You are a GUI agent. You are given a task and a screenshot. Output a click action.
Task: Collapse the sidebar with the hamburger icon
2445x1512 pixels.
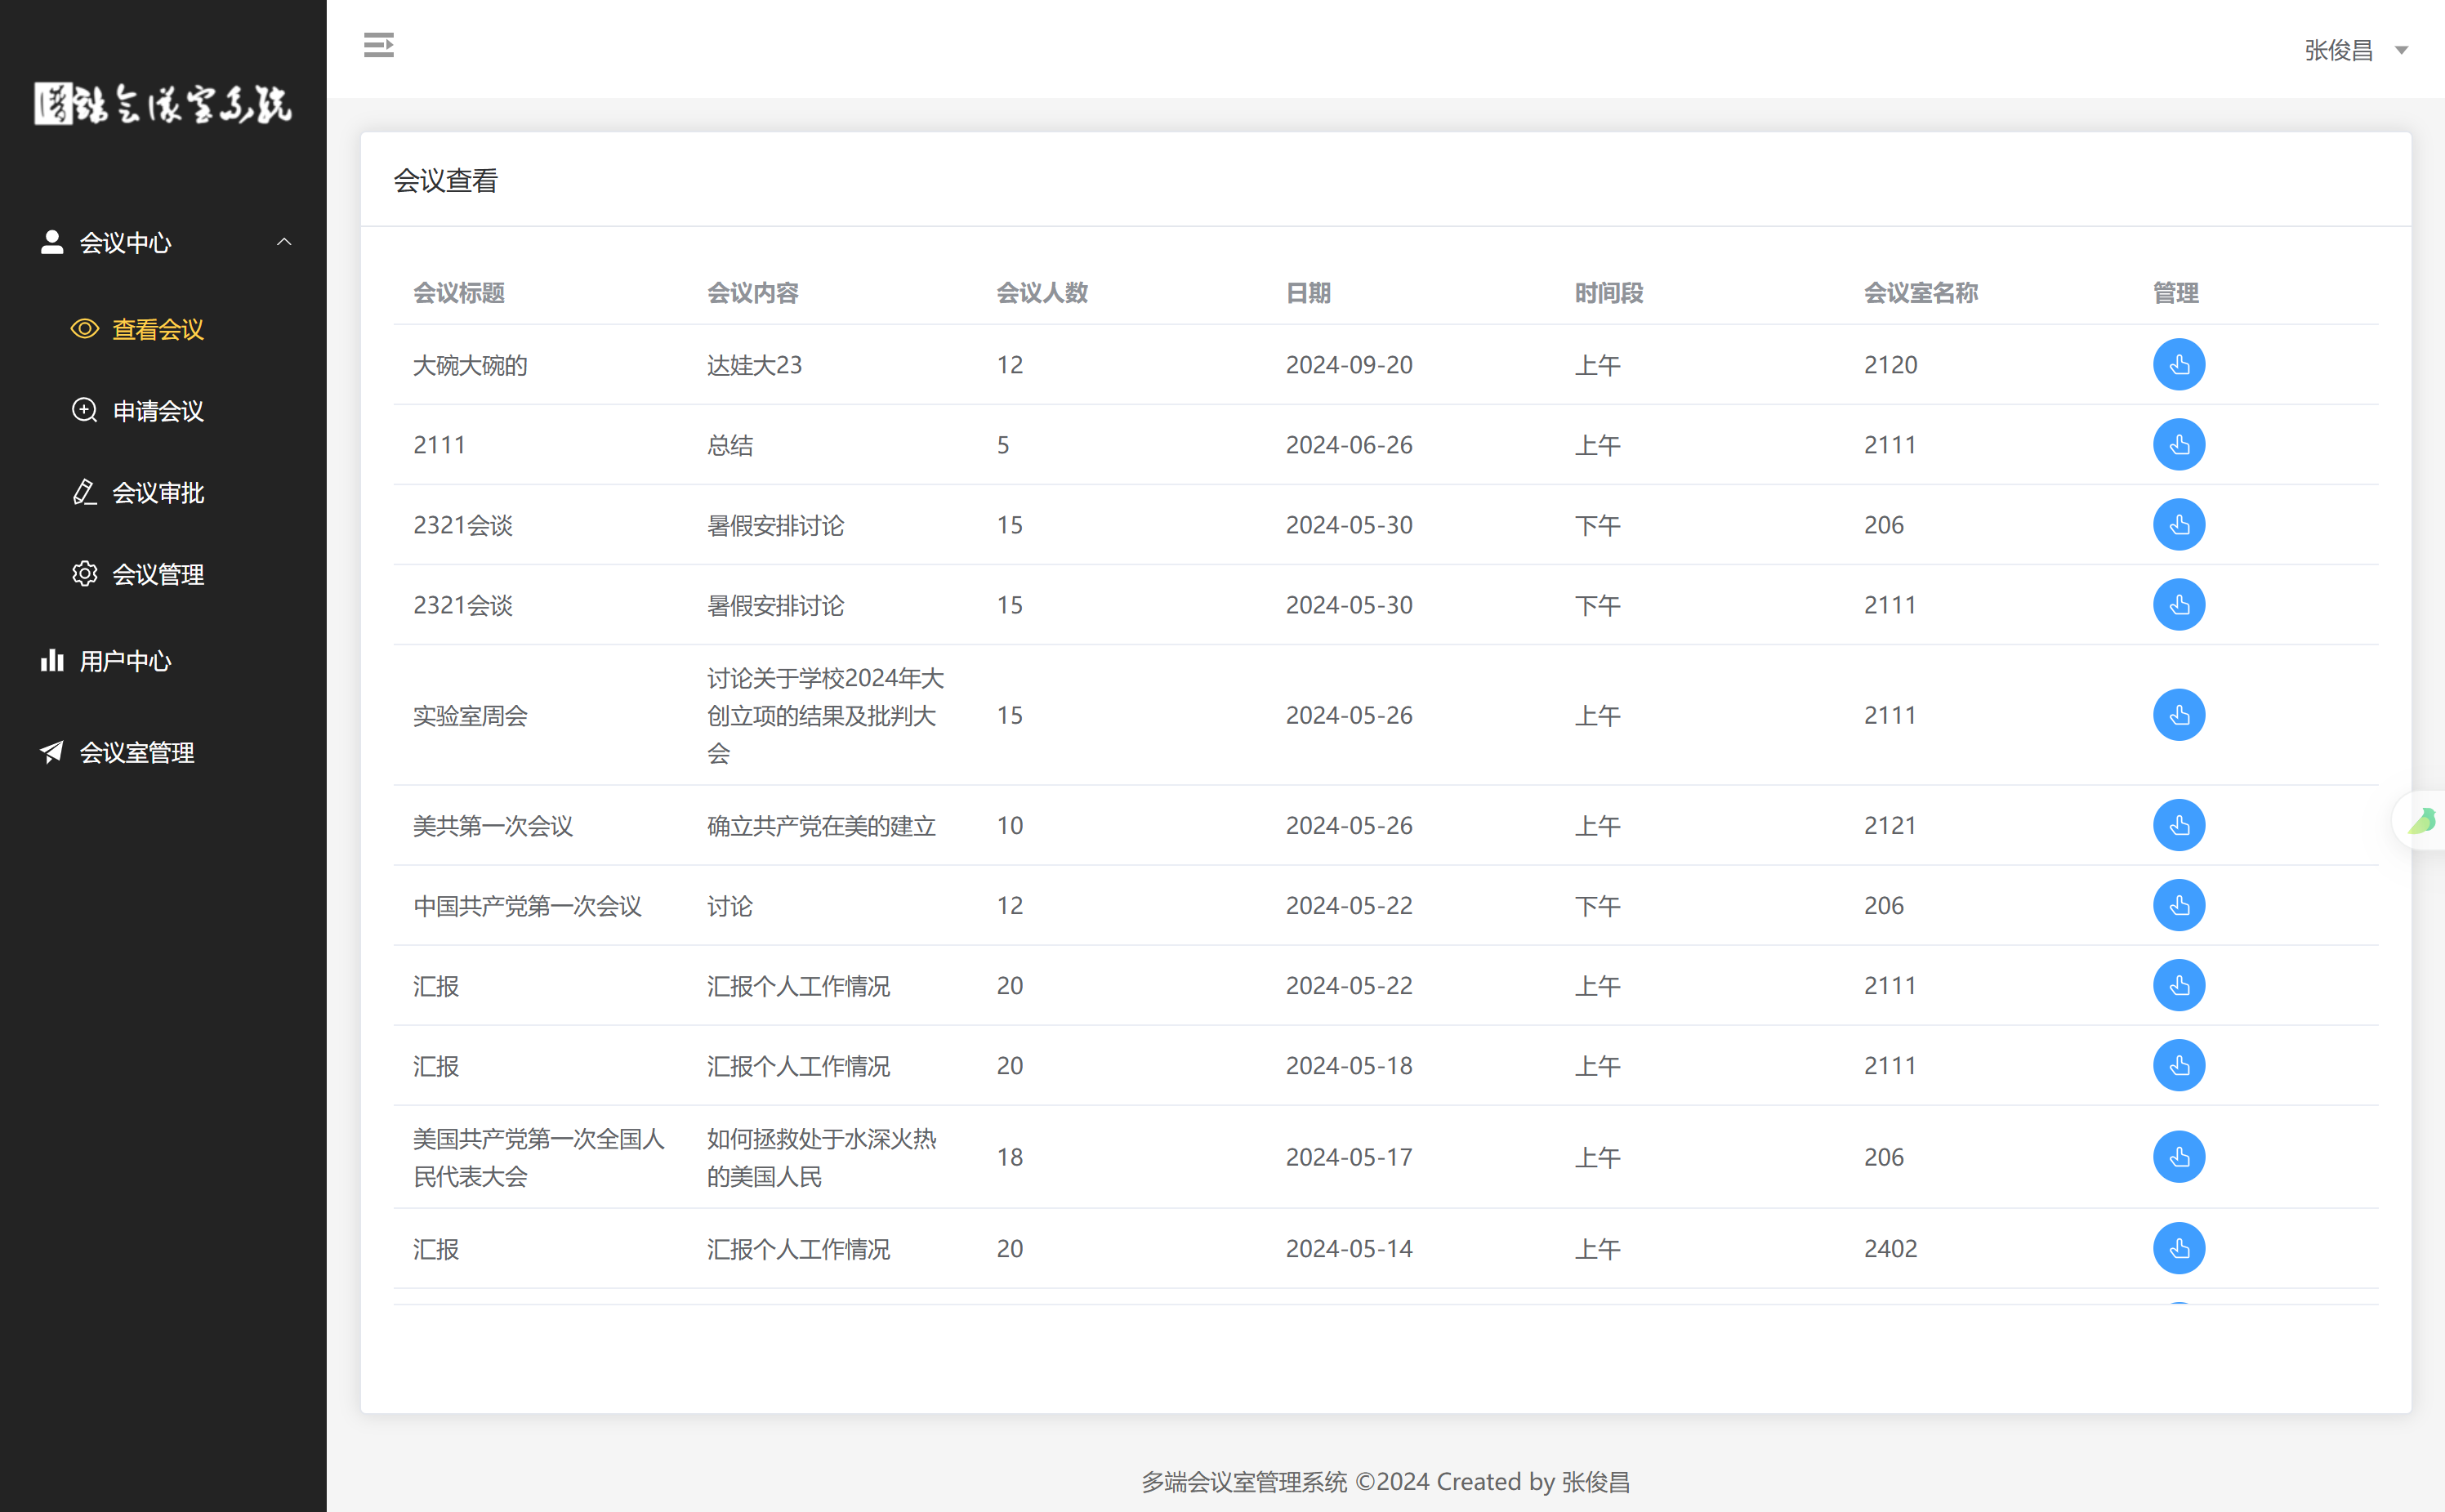378,45
